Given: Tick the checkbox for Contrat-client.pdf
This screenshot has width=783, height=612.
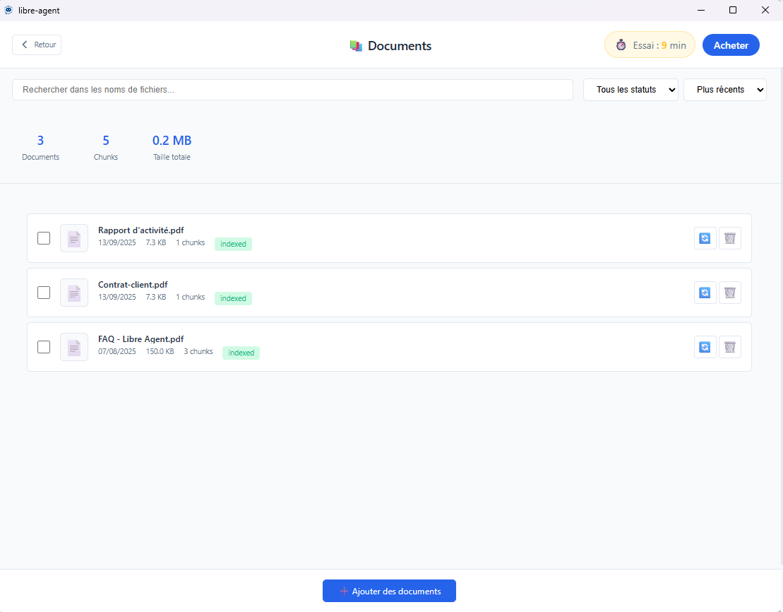Looking at the screenshot, I should tap(44, 293).
